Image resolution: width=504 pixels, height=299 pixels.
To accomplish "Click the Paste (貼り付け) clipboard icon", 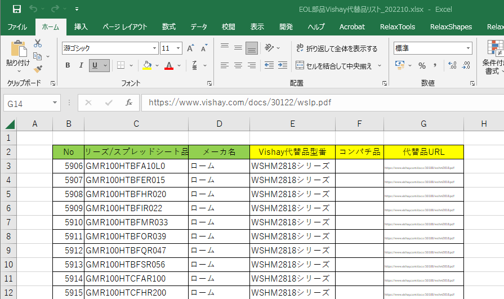I will pos(19,48).
